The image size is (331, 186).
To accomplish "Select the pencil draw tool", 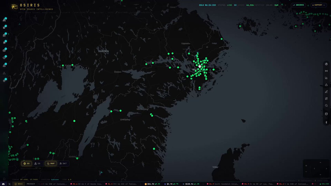I will (326, 92).
